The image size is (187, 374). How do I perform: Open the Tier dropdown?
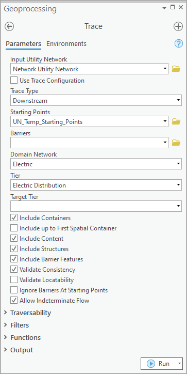pos(96,185)
